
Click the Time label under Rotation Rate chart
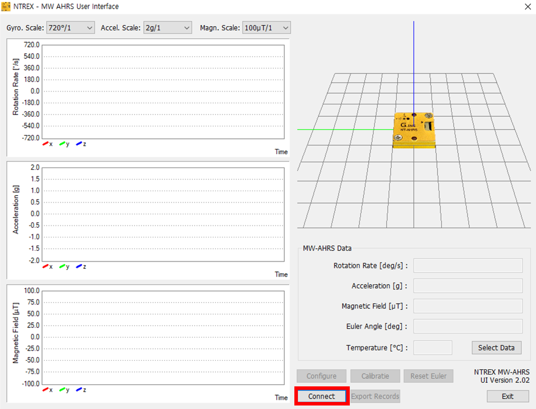pyautogui.click(x=281, y=152)
